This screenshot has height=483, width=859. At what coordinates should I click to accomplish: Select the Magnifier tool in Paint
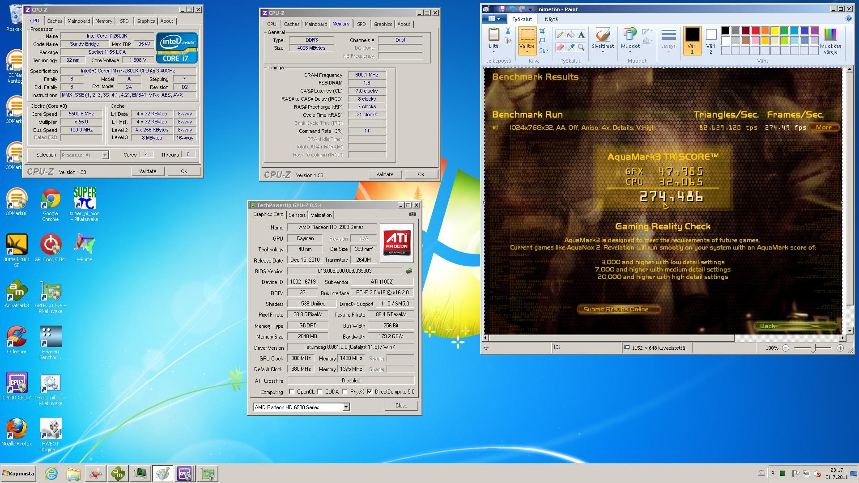coord(581,47)
